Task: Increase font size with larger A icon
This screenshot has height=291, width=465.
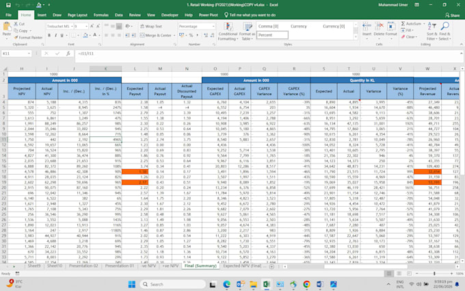Action: (x=92, y=26)
